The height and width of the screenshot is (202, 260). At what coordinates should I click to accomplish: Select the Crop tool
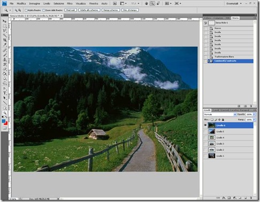4,40
